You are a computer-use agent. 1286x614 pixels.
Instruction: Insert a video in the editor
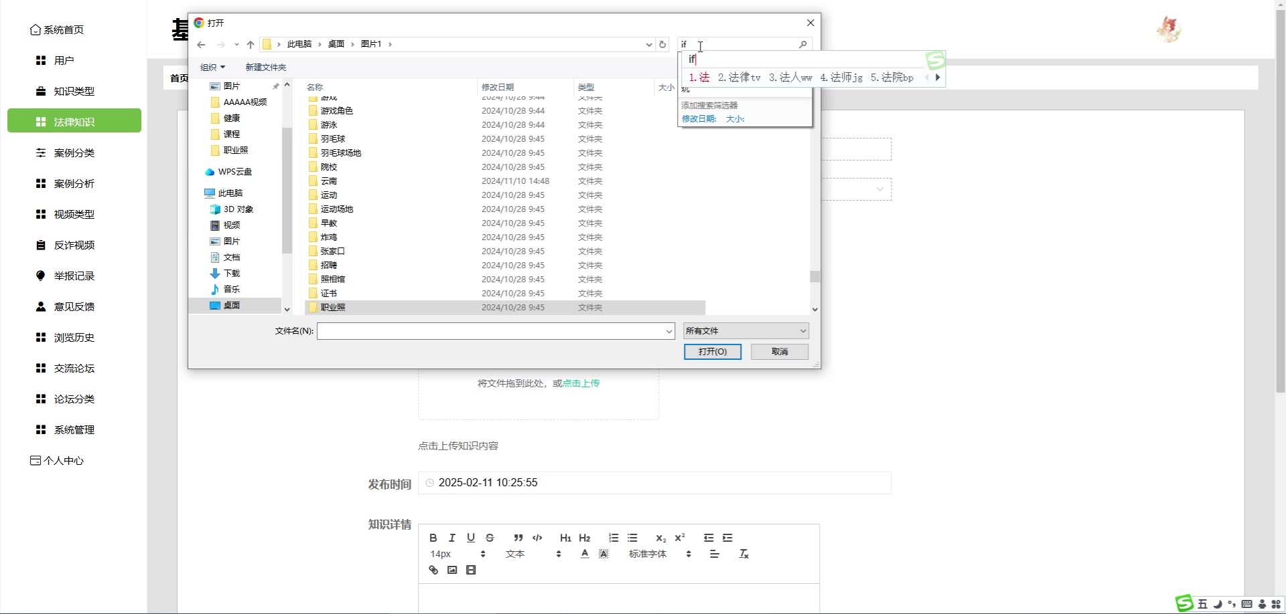(x=471, y=570)
